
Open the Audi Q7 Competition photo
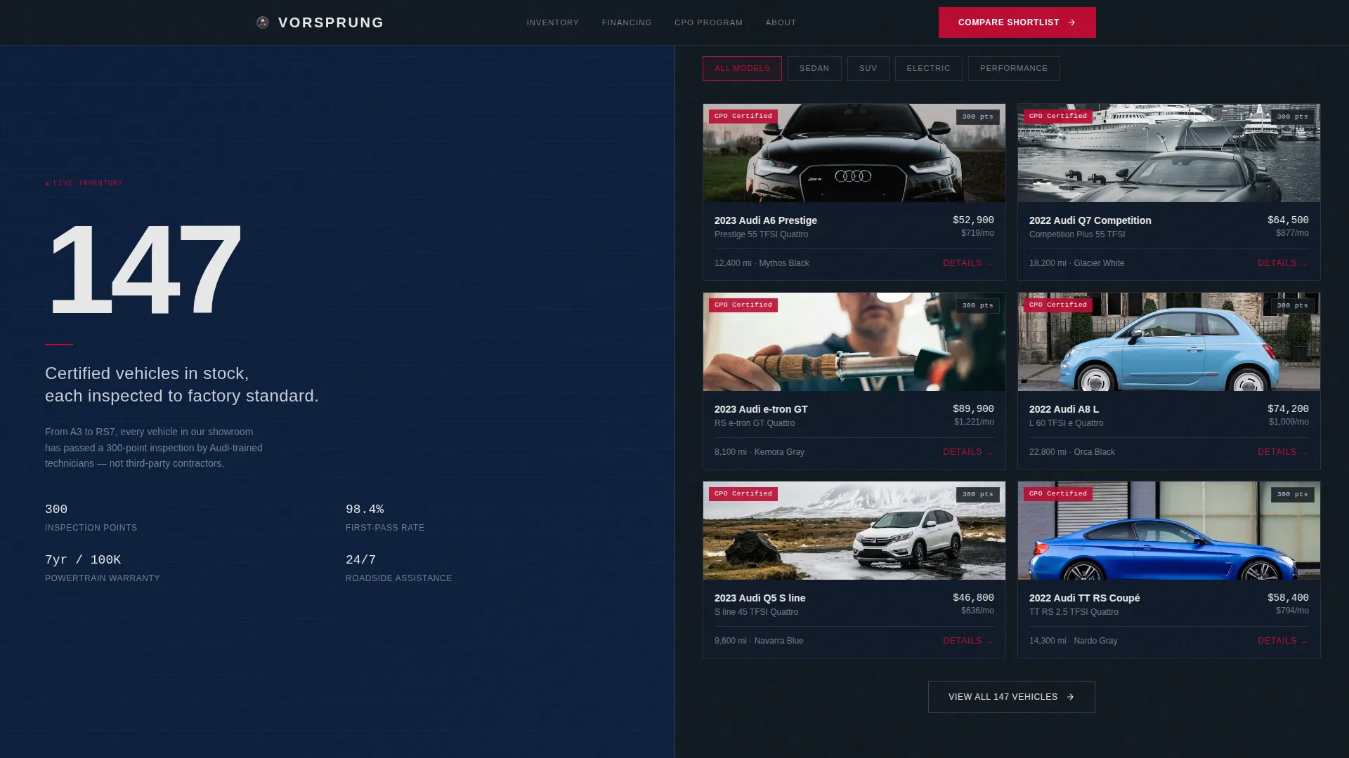[1168, 153]
